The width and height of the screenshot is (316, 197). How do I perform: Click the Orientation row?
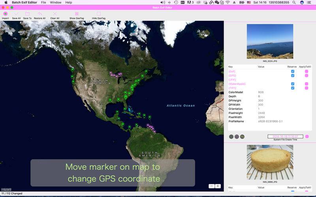point(270,109)
